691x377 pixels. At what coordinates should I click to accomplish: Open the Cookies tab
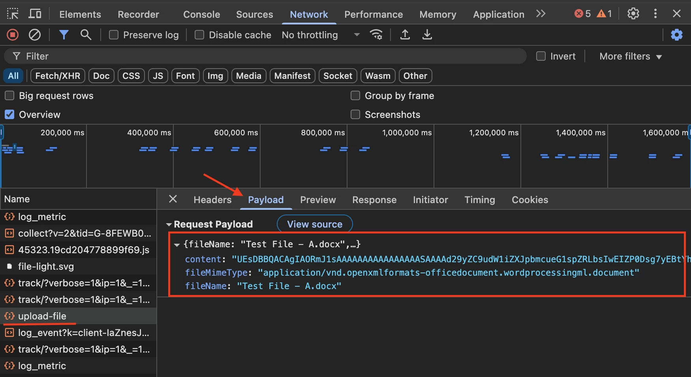click(530, 200)
